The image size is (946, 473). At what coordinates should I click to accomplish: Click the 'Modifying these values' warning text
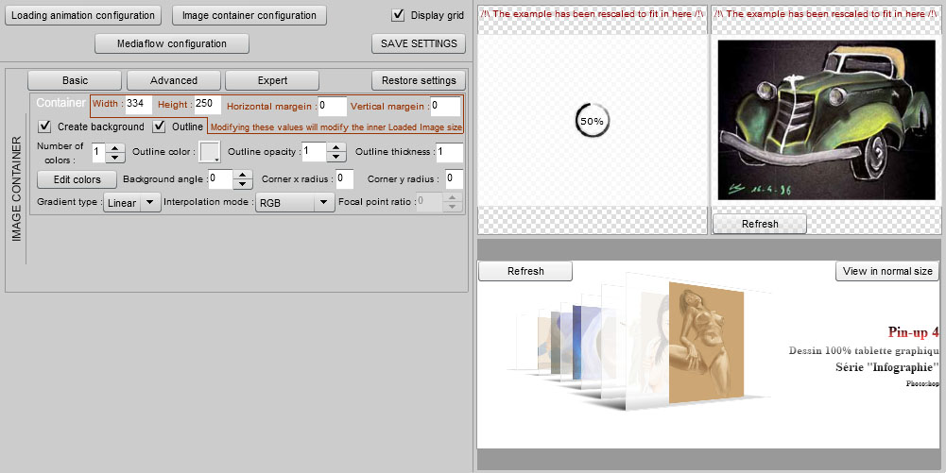coord(336,127)
